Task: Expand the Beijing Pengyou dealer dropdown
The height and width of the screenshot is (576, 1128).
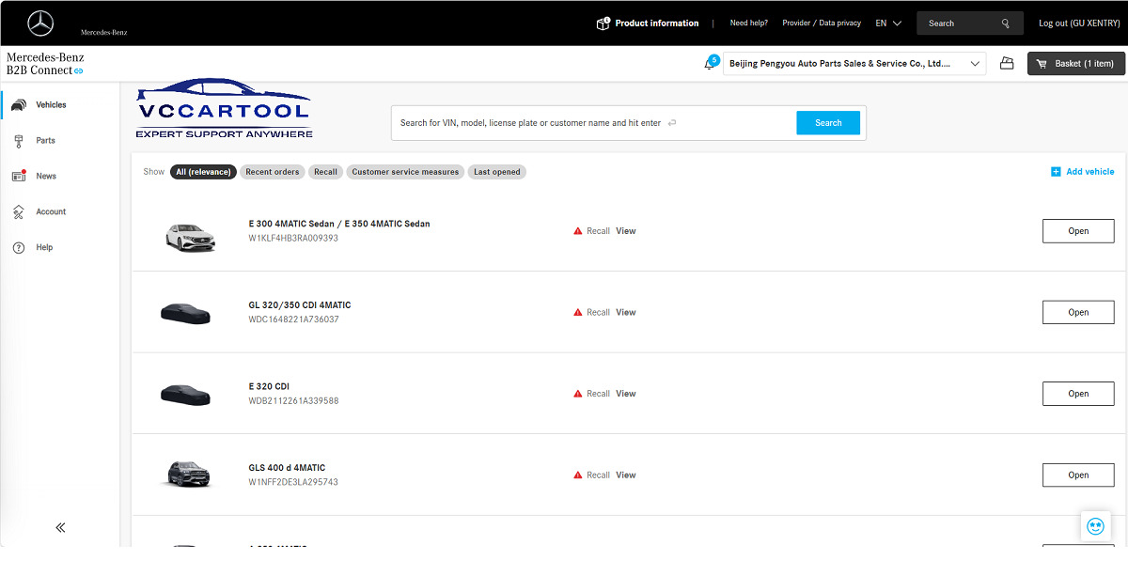Action: coord(976,63)
